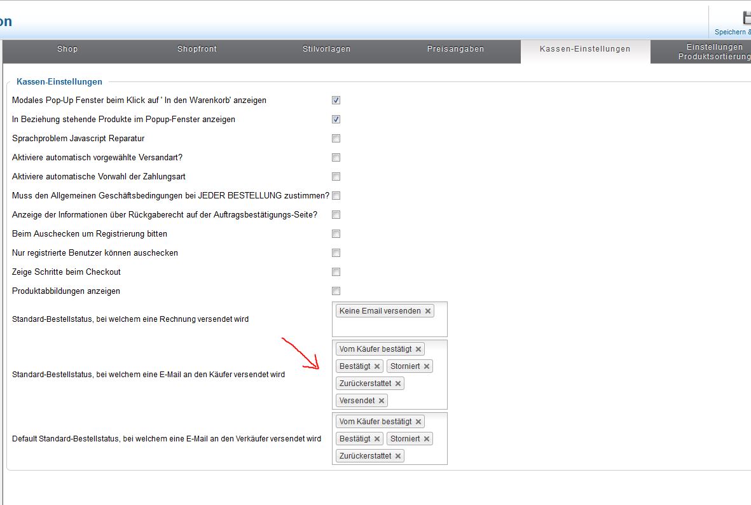Open buyer email order status selection box
The width and height of the screenshot is (751, 505).
(420, 401)
